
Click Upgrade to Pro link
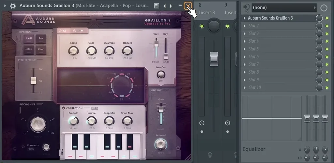pyautogui.click(x=157, y=24)
